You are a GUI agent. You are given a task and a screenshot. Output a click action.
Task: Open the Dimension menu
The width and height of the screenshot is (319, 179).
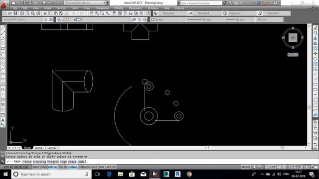pyautogui.click(x=102, y=8)
